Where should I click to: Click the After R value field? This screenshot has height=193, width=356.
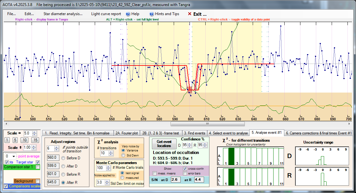click(51, 182)
